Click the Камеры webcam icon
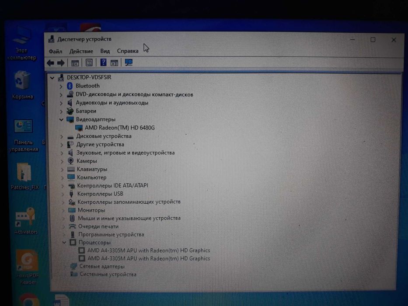 [70, 161]
